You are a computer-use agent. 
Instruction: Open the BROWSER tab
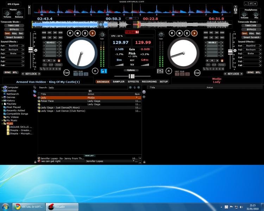pos(103,82)
